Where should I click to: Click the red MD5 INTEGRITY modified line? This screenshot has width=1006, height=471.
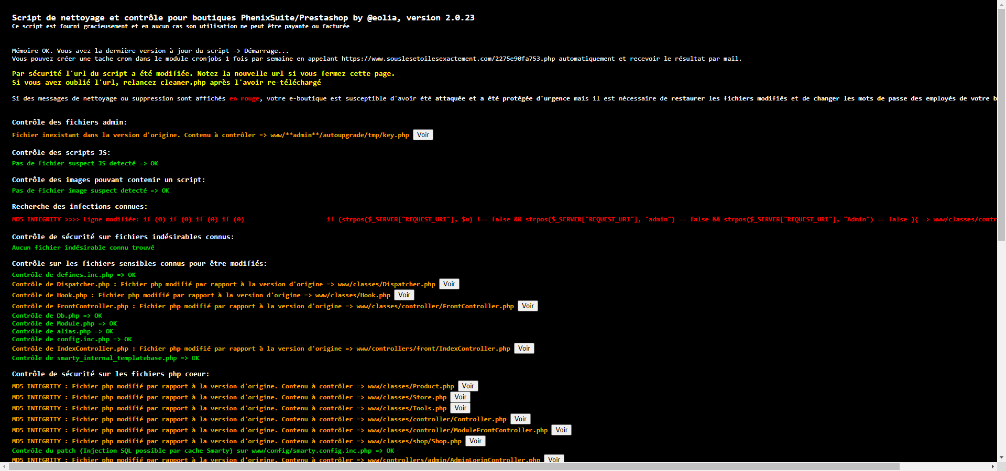(x=504, y=219)
